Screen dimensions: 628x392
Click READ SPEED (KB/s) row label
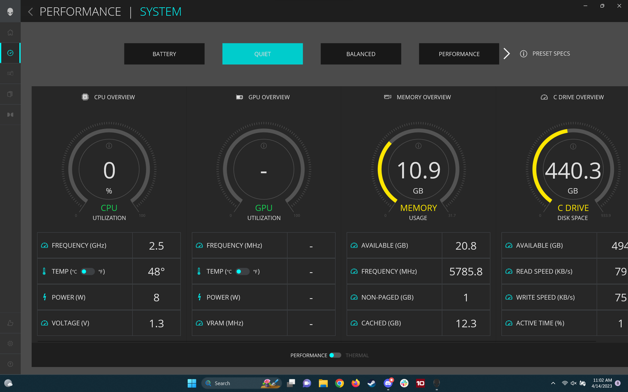(544, 272)
